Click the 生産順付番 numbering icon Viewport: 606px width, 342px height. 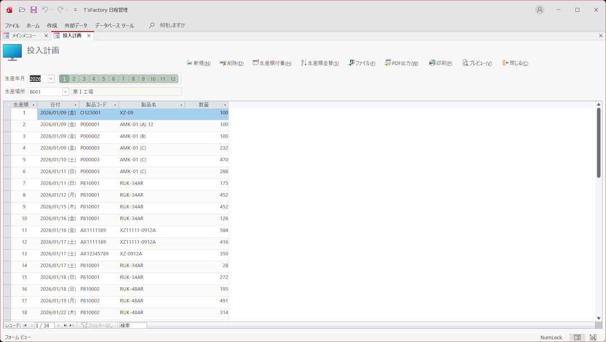tap(255, 63)
